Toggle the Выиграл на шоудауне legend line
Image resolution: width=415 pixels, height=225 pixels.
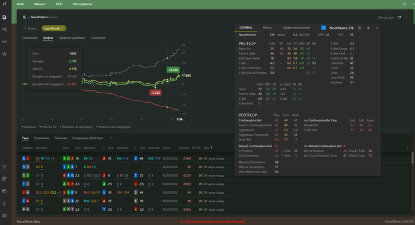coord(76,127)
